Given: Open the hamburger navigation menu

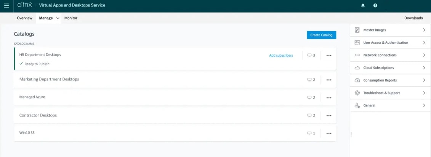Looking at the screenshot, I should click(x=6, y=6).
